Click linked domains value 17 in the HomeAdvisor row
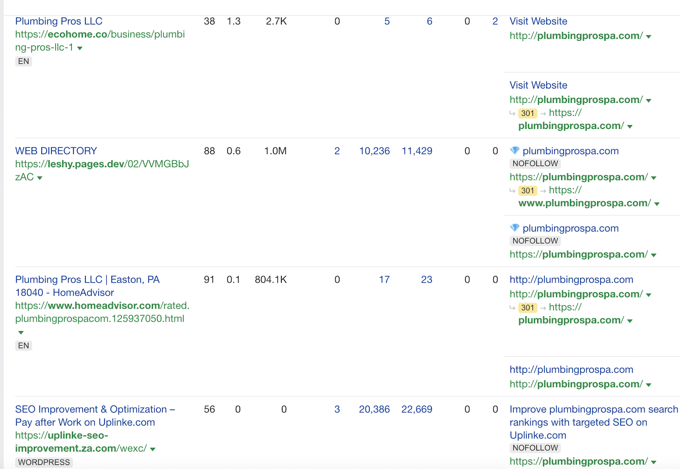This screenshot has width=680, height=469. tap(384, 280)
